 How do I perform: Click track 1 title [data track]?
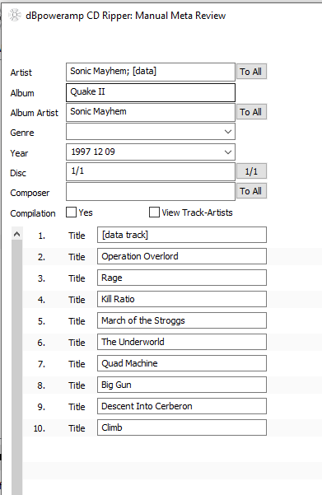pyautogui.click(x=182, y=235)
